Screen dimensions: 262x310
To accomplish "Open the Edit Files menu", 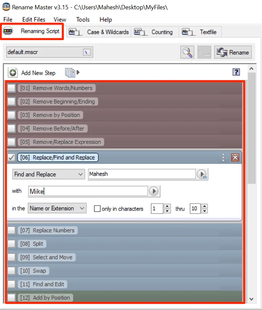I will [x=34, y=20].
